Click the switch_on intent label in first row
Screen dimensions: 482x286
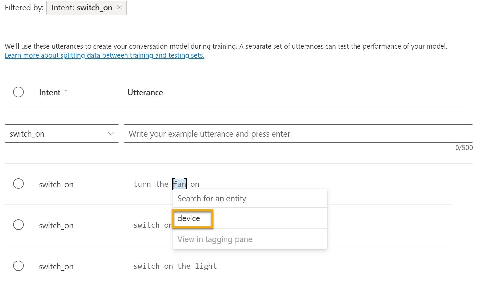[56, 185]
